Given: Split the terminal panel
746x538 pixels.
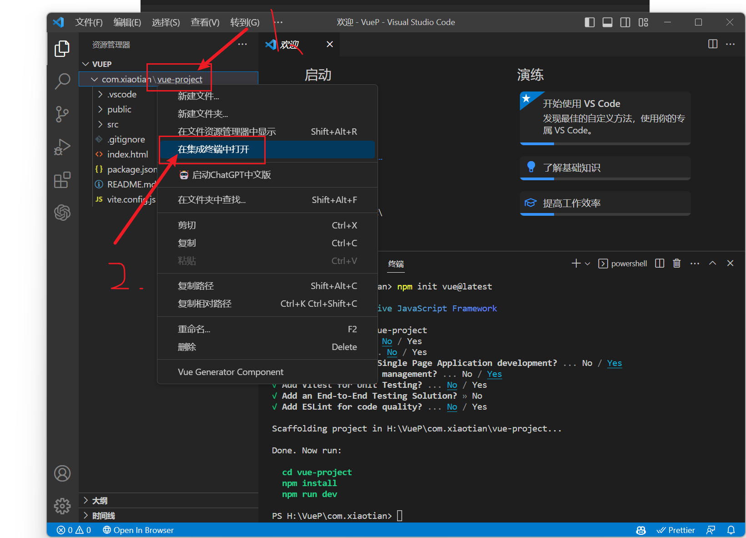Looking at the screenshot, I should (x=660, y=263).
